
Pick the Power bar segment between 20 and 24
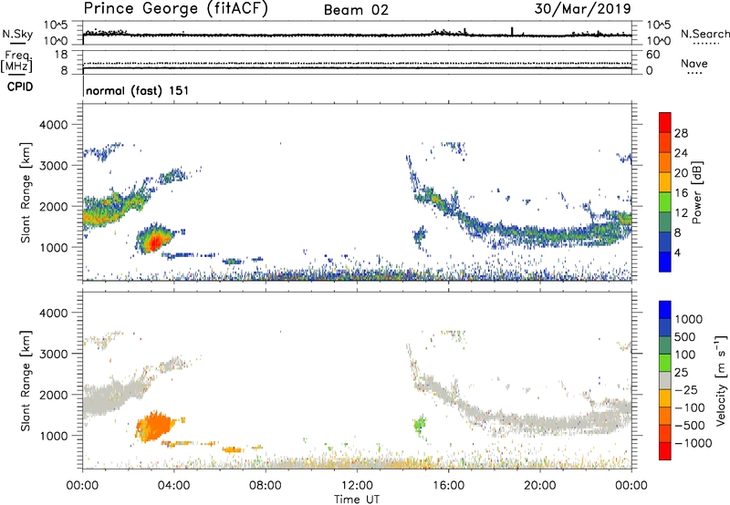click(665, 163)
